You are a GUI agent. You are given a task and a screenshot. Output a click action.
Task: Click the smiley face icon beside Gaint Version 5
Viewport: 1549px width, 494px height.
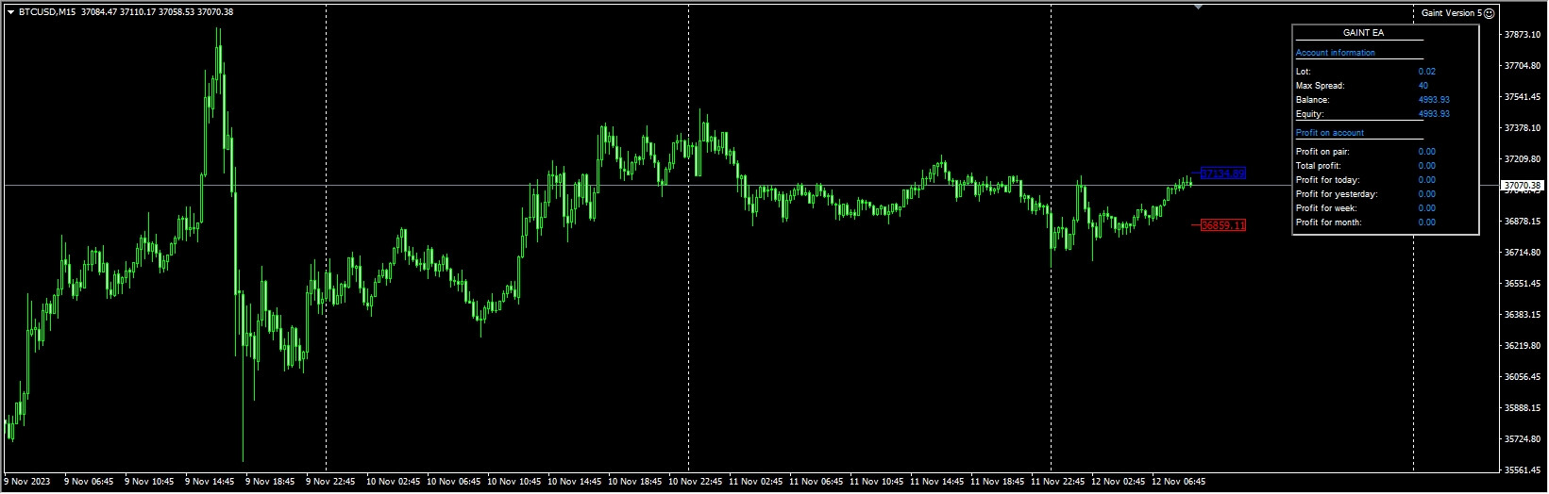point(1489,13)
